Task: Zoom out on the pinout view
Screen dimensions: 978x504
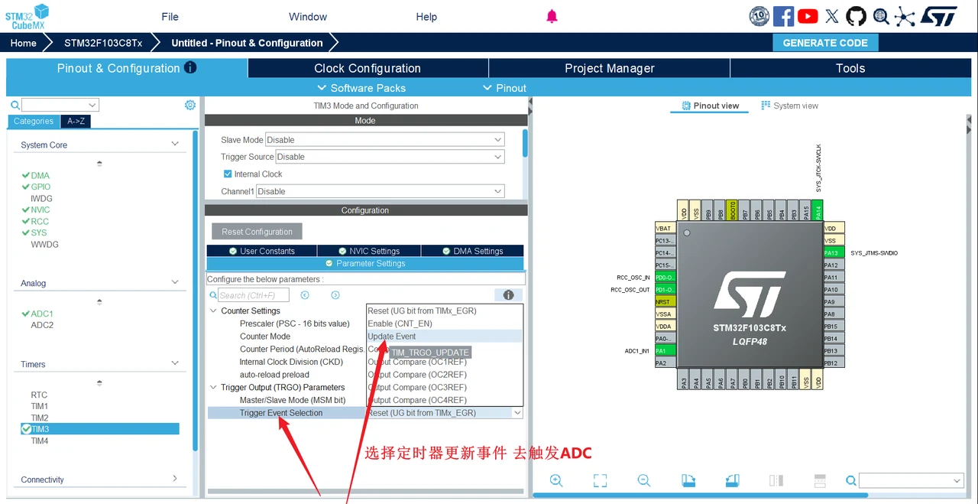Action: tap(644, 480)
